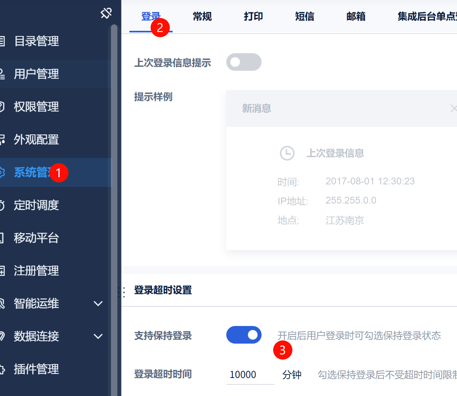Expand the 数据连接 submenu chevron
Image resolution: width=457 pixels, height=396 pixels.
98,337
